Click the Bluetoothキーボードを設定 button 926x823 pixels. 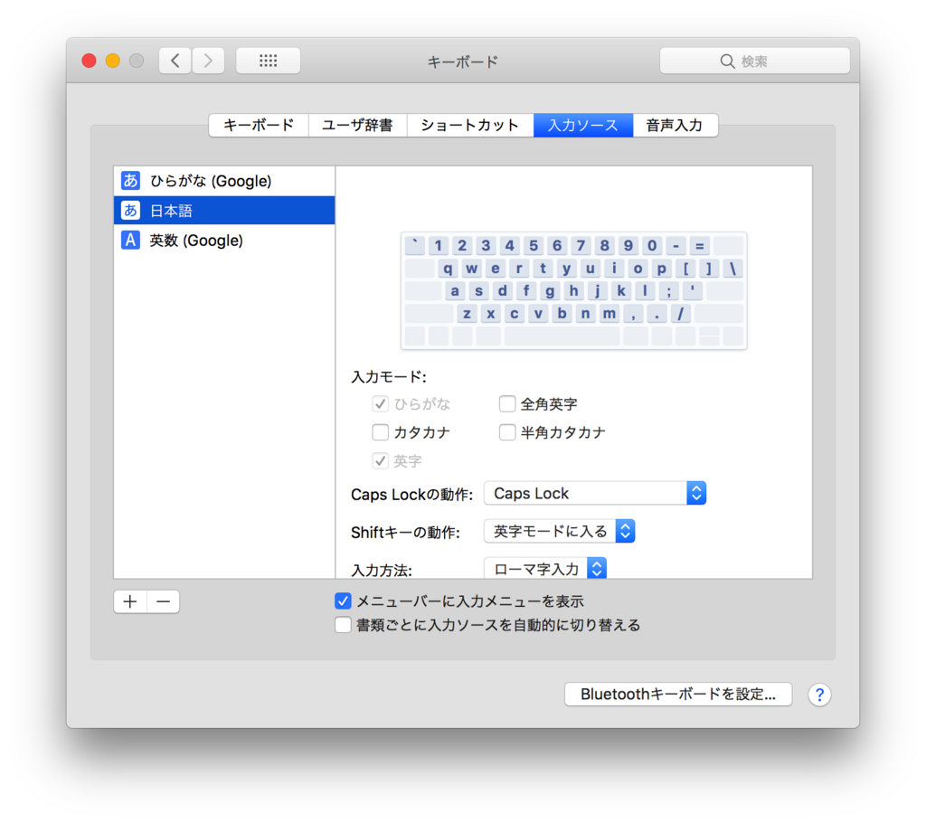[x=677, y=695]
